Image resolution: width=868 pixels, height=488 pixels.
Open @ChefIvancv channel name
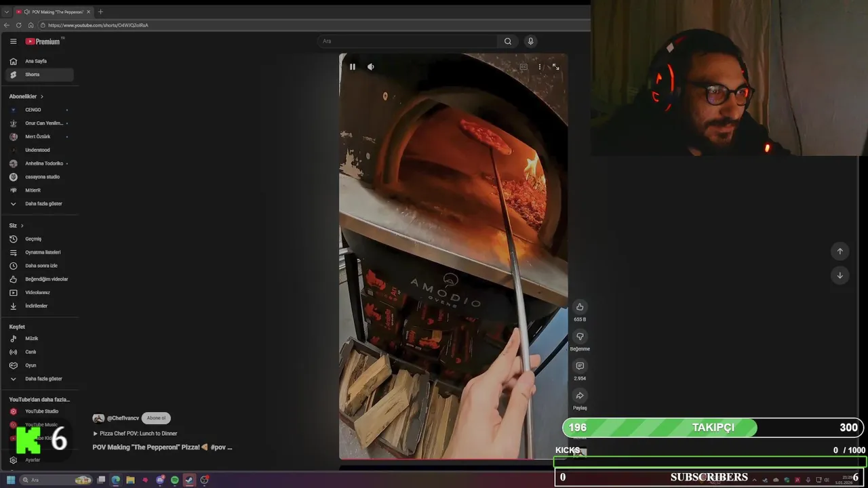click(123, 418)
